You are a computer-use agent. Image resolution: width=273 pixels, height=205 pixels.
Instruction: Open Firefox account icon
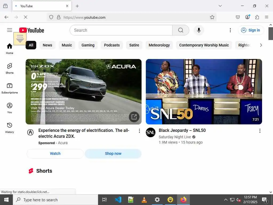pyautogui.click(x=247, y=17)
